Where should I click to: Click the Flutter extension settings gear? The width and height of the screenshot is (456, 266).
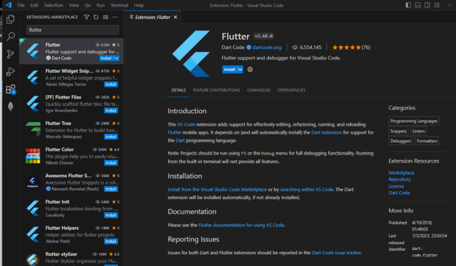(x=250, y=69)
